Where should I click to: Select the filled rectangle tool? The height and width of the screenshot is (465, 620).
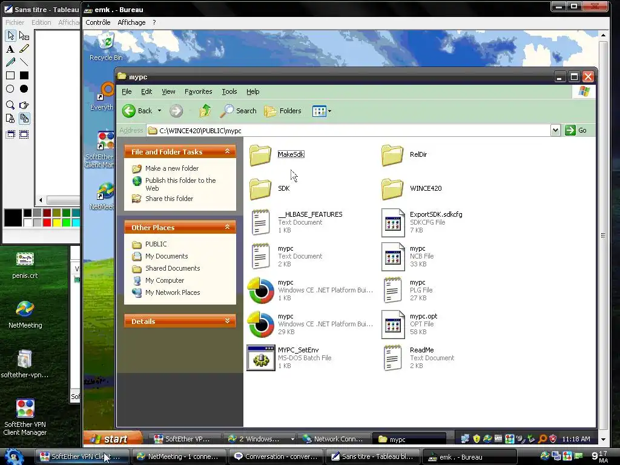pyautogui.click(x=24, y=76)
